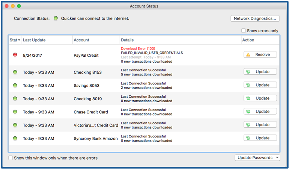The image size is (289, 169).
Task: Enable the Show errors only checkbox
Action: coord(244,31)
